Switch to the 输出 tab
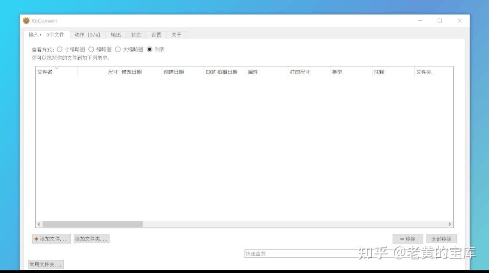 point(116,35)
